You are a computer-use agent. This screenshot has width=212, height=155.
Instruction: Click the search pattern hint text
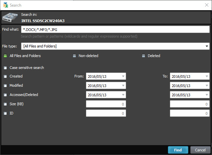tap(79, 36)
